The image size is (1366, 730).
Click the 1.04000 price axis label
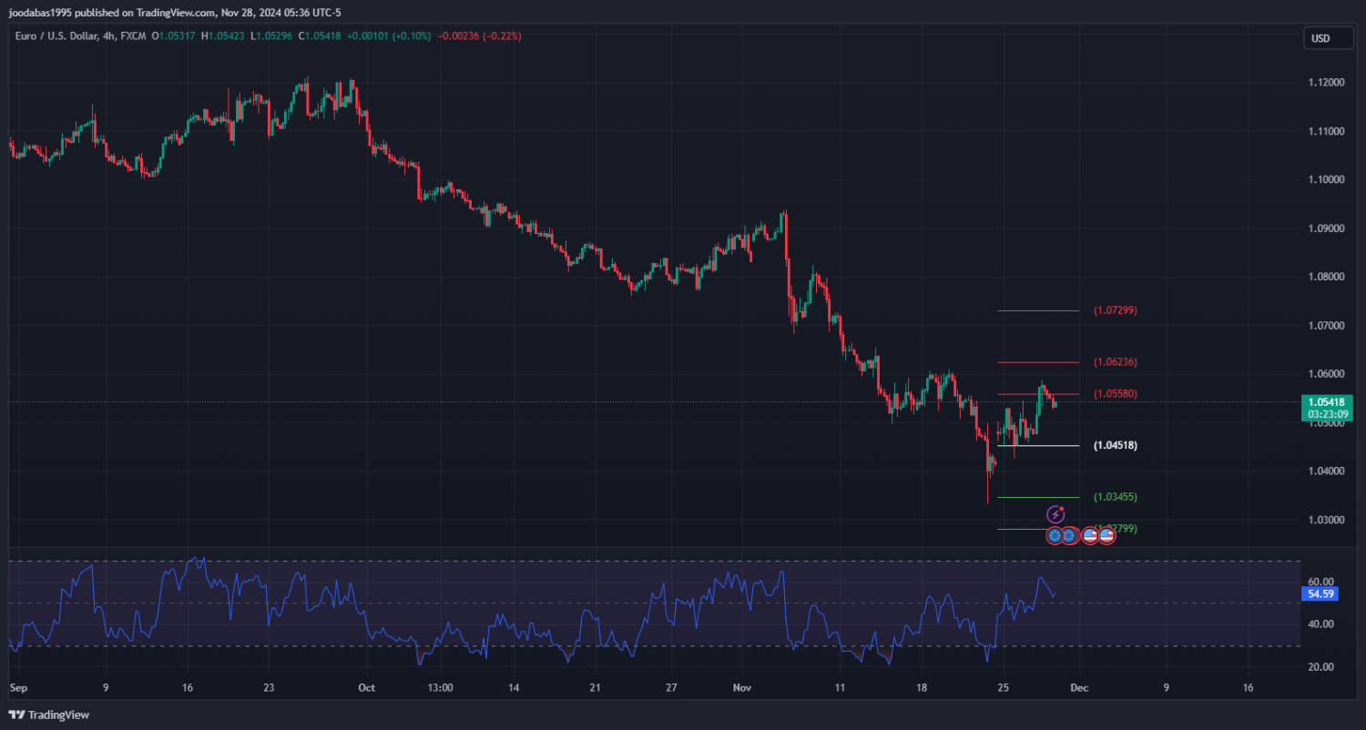click(x=1326, y=471)
